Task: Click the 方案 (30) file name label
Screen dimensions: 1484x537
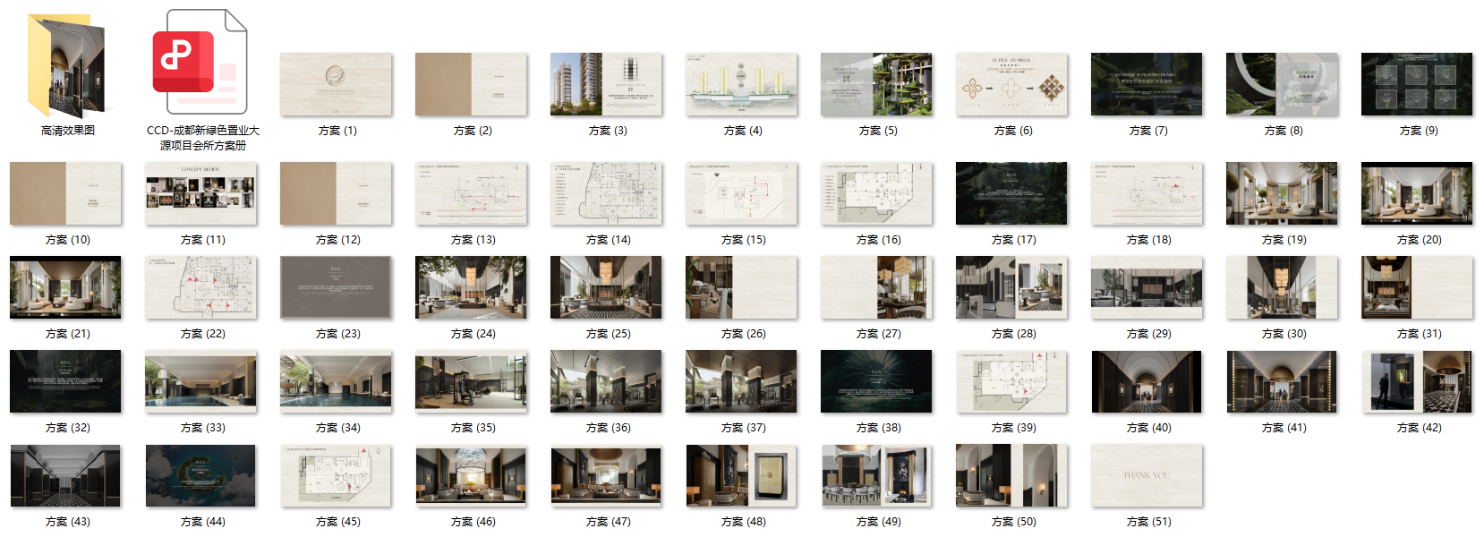Action: coord(1284,334)
